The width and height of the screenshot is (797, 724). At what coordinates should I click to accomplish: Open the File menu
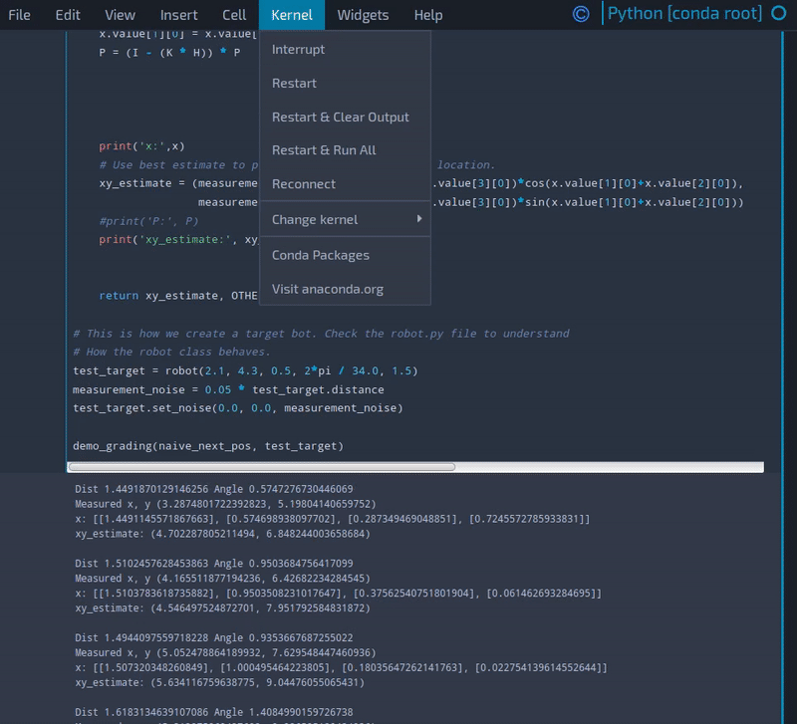19,15
